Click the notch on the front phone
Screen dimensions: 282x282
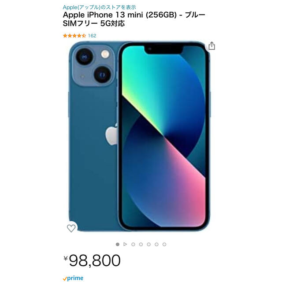(x=164, y=50)
